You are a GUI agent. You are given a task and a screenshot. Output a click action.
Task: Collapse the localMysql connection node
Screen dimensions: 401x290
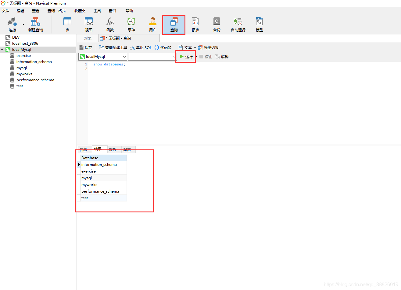2,50
